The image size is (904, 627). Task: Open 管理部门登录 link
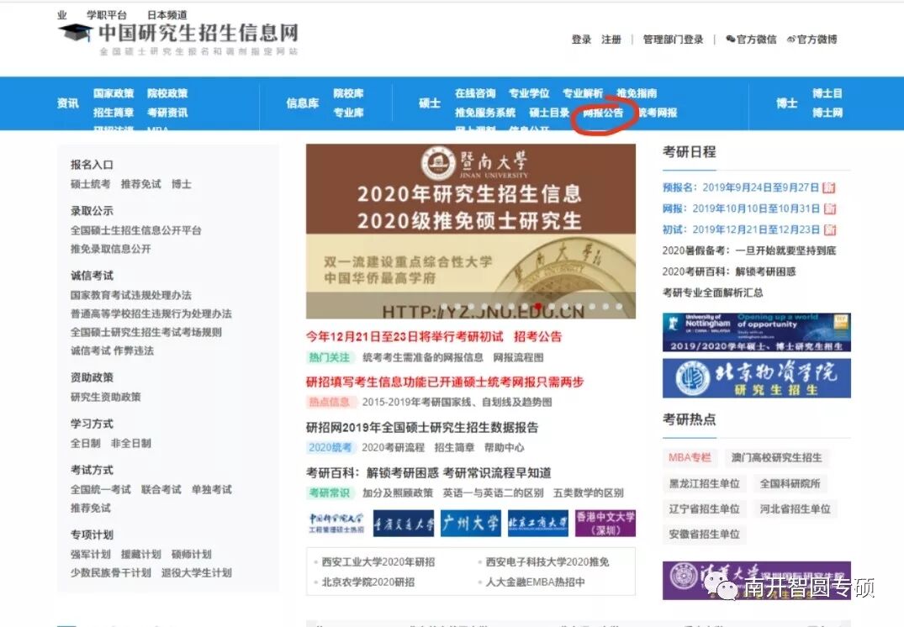[x=673, y=40]
